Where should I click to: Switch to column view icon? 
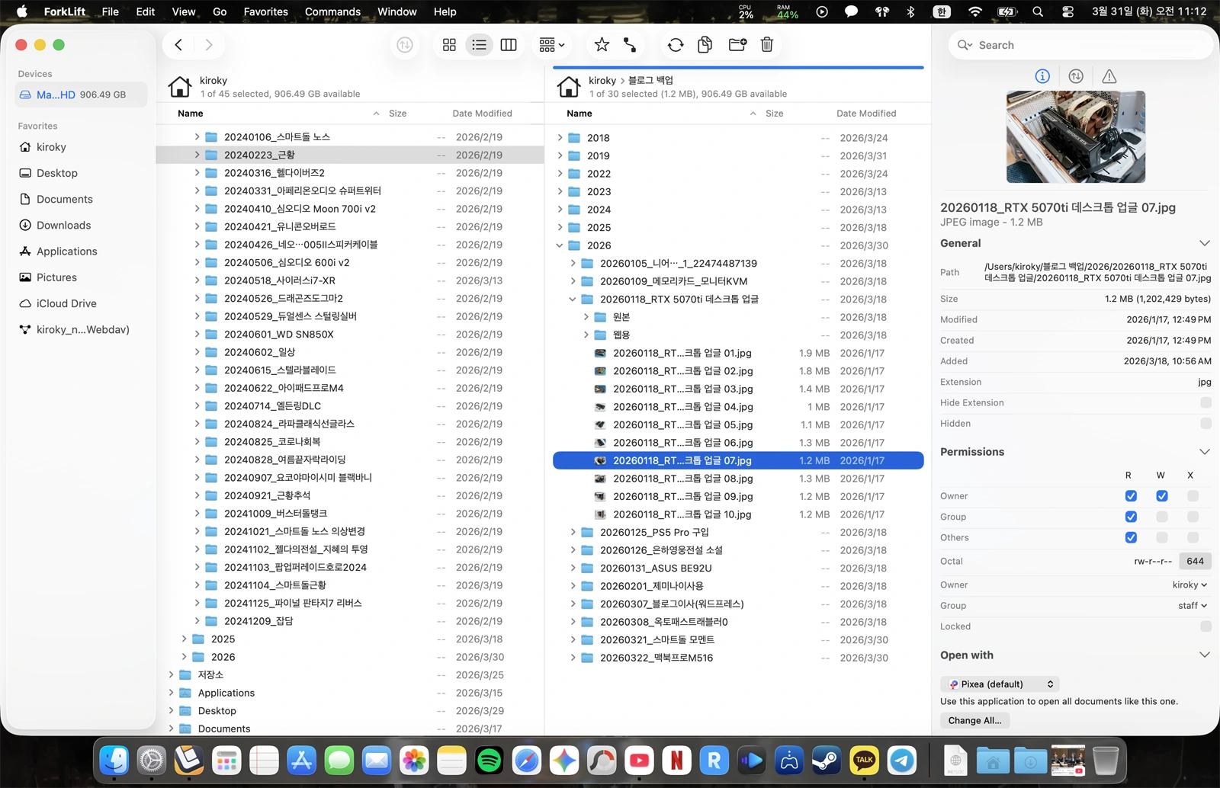coord(509,45)
